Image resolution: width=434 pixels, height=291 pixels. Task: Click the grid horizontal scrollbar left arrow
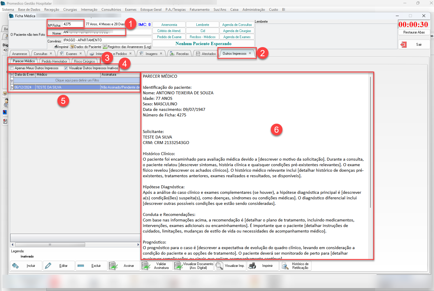[12, 244]
